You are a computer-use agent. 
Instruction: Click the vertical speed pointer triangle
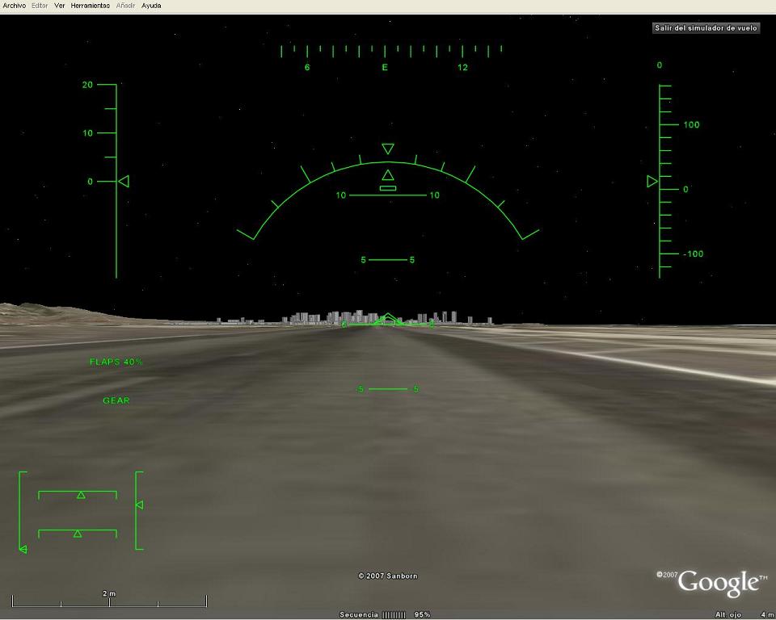click(x=652, y=182)
